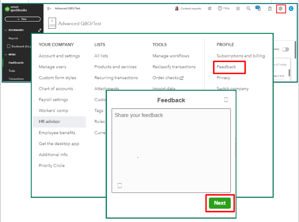299x222 pixels.
Task: Open Account and settings
Action: [x=59, y=56]
